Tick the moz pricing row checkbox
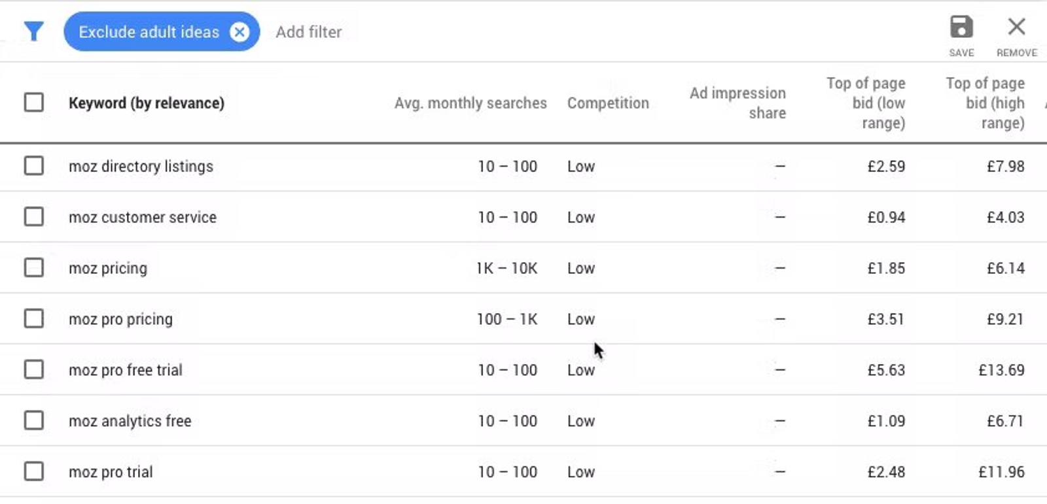This screenshot has width=1047, height=504. click(34, 268)
